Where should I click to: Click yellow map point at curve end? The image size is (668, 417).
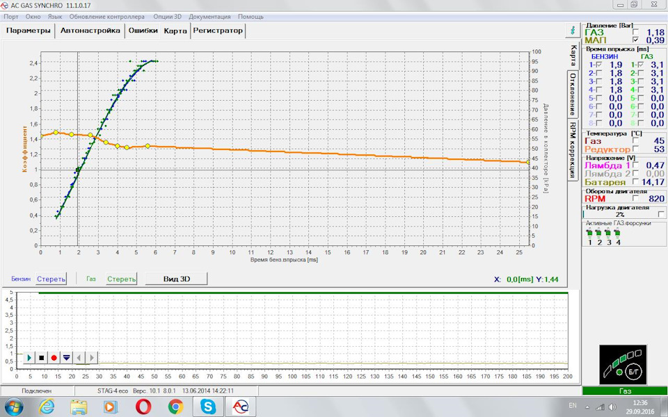[528, 162]
